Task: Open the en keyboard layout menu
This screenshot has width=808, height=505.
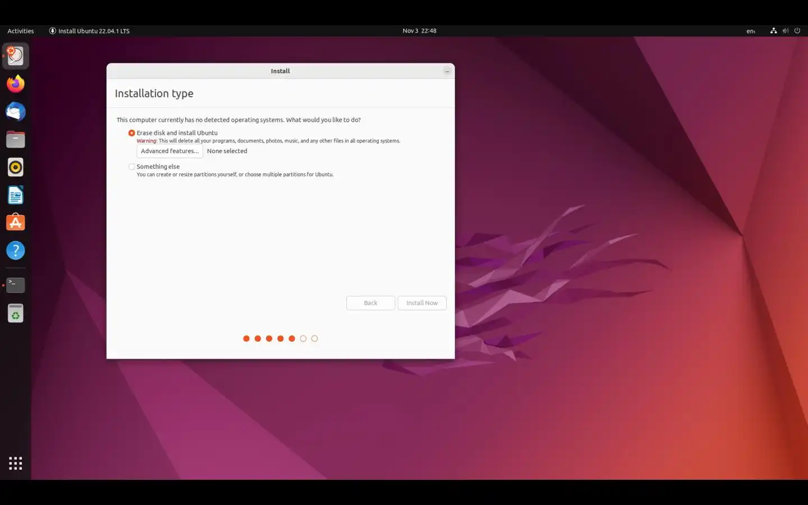Action: coord(751,31)
